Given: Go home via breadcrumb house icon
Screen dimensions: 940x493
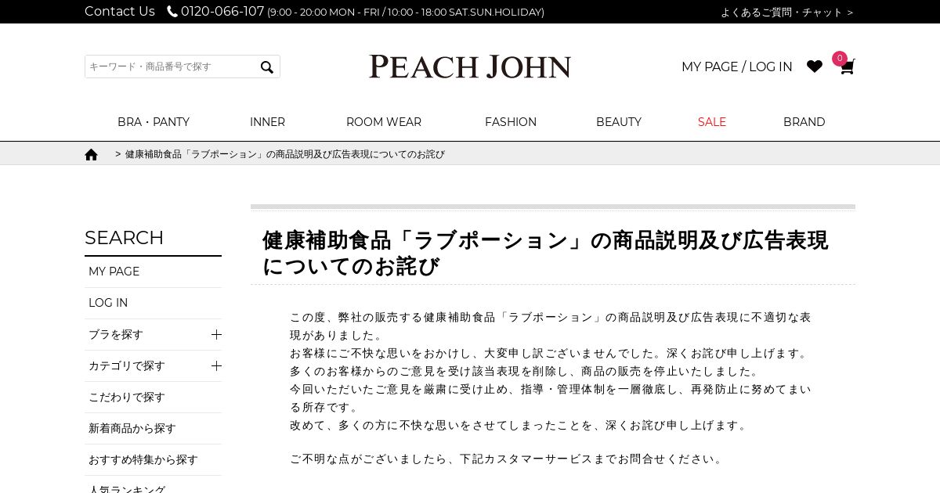Looking at the screenshot, I should [x=91, y=154].
